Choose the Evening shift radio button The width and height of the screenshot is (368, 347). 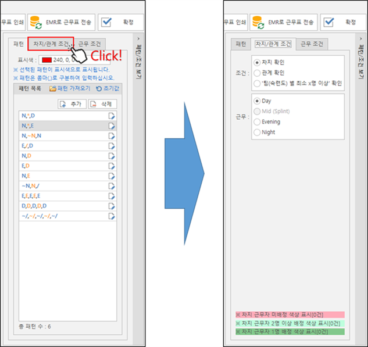(x=257, y=121)
